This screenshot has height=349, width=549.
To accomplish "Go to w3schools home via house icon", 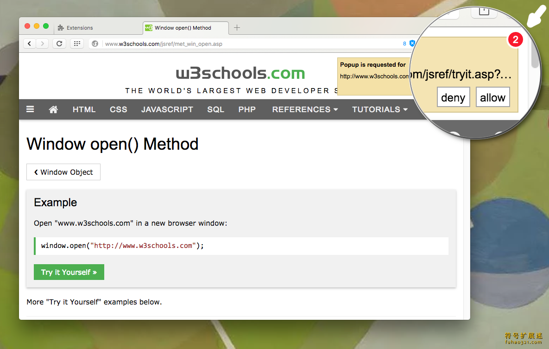I will (53, 109).
